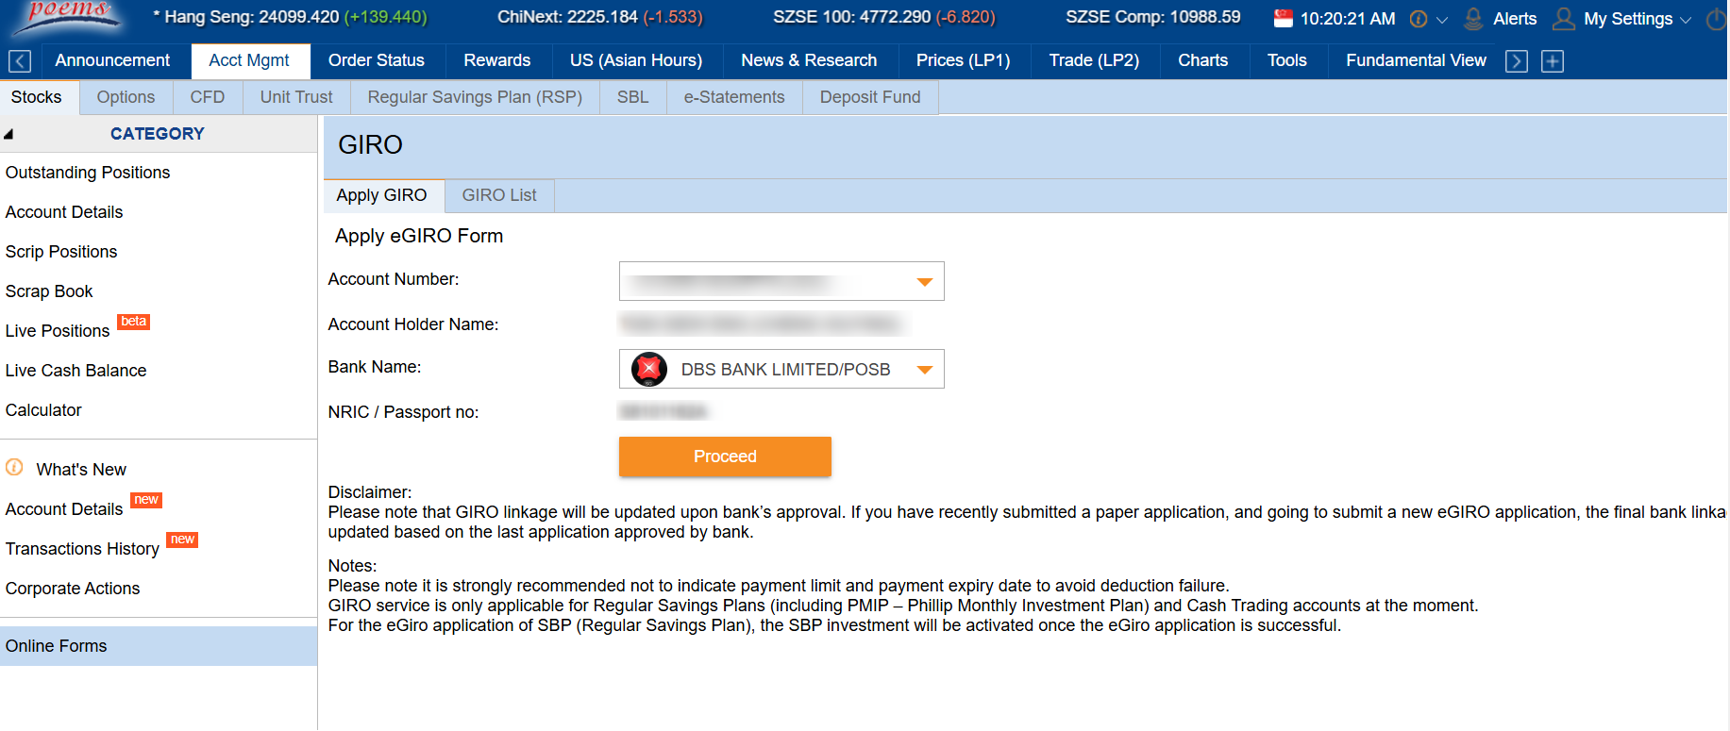Open Prices (LP1) tab

click(964, 60)
